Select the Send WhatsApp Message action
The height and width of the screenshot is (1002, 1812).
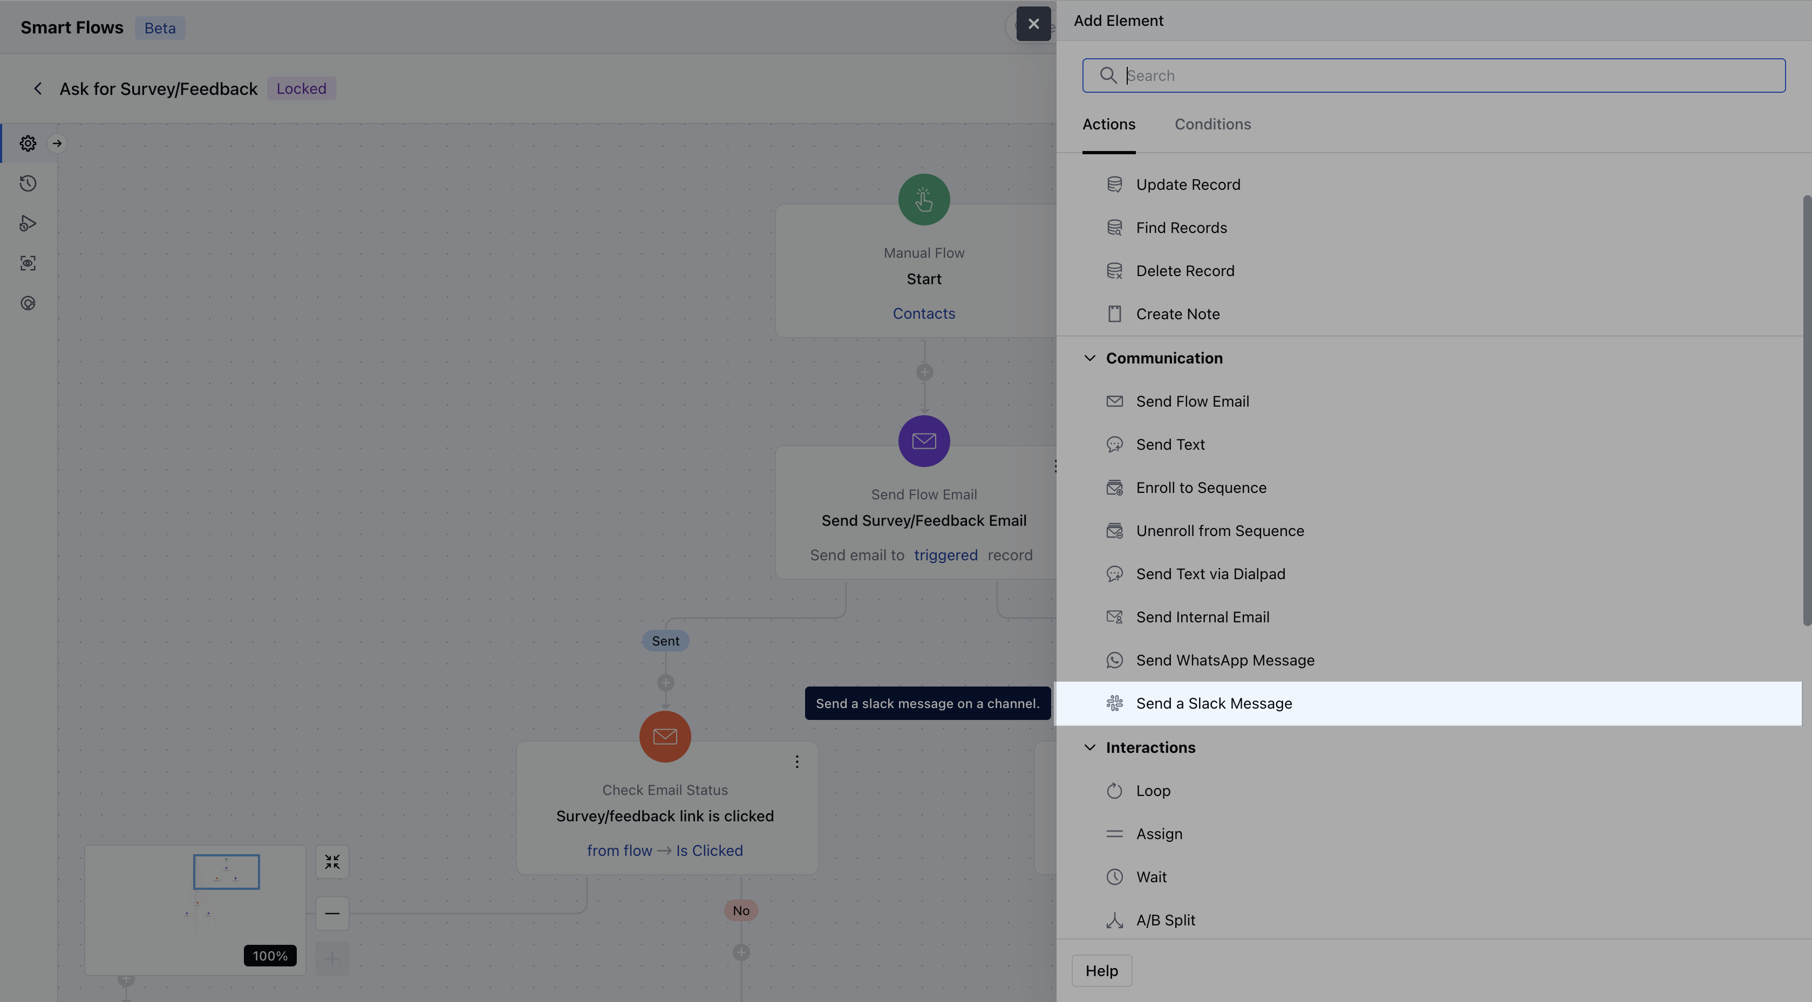click(x=1225, y=660)
